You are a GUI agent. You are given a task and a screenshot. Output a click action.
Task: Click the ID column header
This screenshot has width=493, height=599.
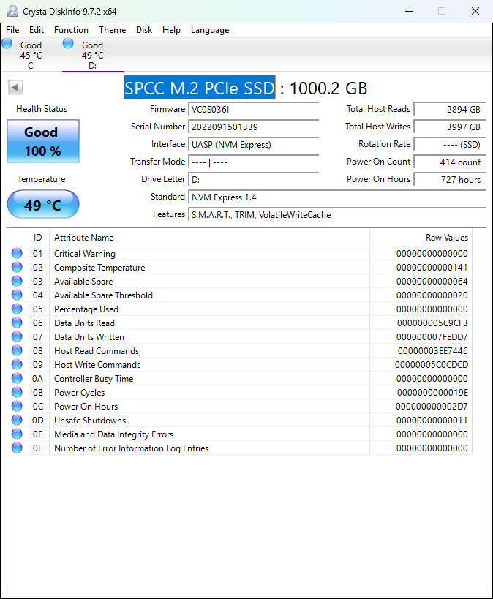click(x=37, y=238)
